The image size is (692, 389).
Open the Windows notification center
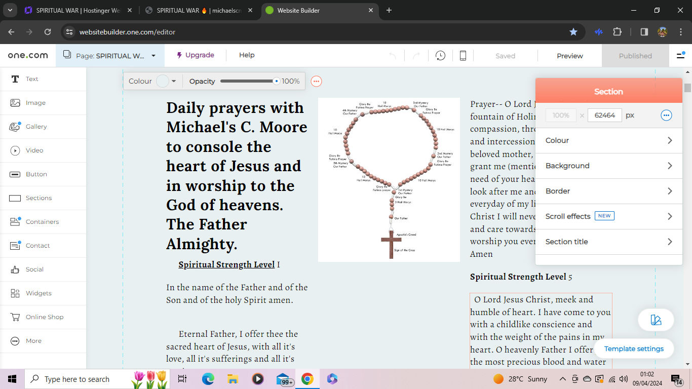click(677, 379)
